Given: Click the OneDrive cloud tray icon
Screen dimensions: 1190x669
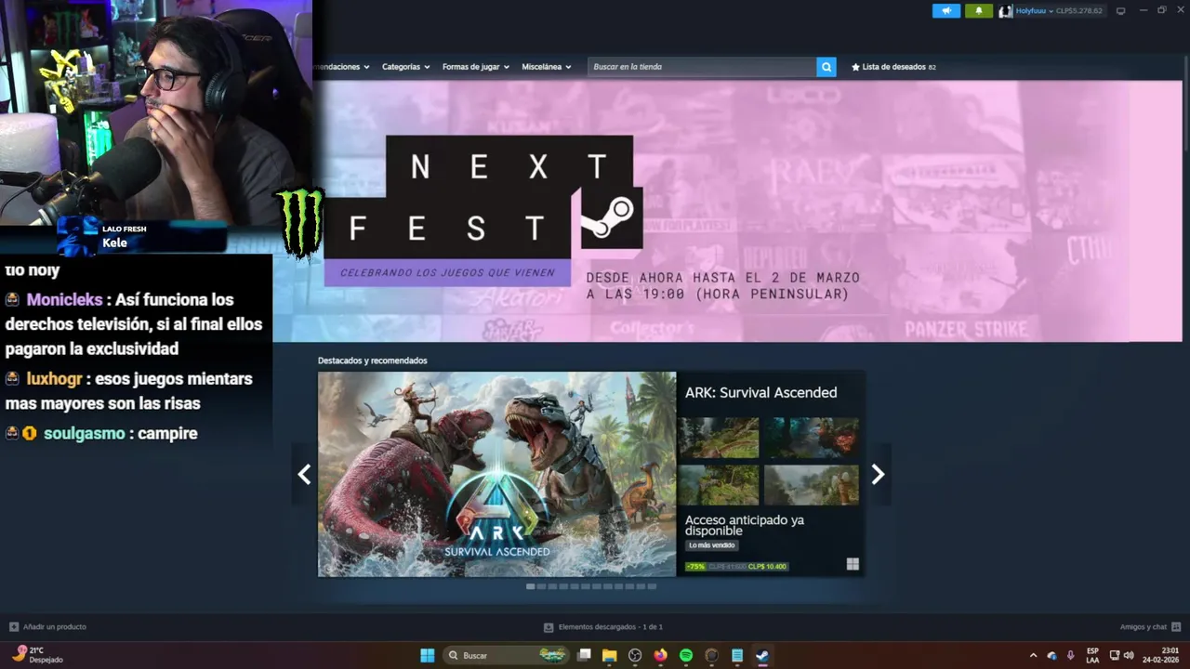Looking at the screenshot, I should (1051, 655).
